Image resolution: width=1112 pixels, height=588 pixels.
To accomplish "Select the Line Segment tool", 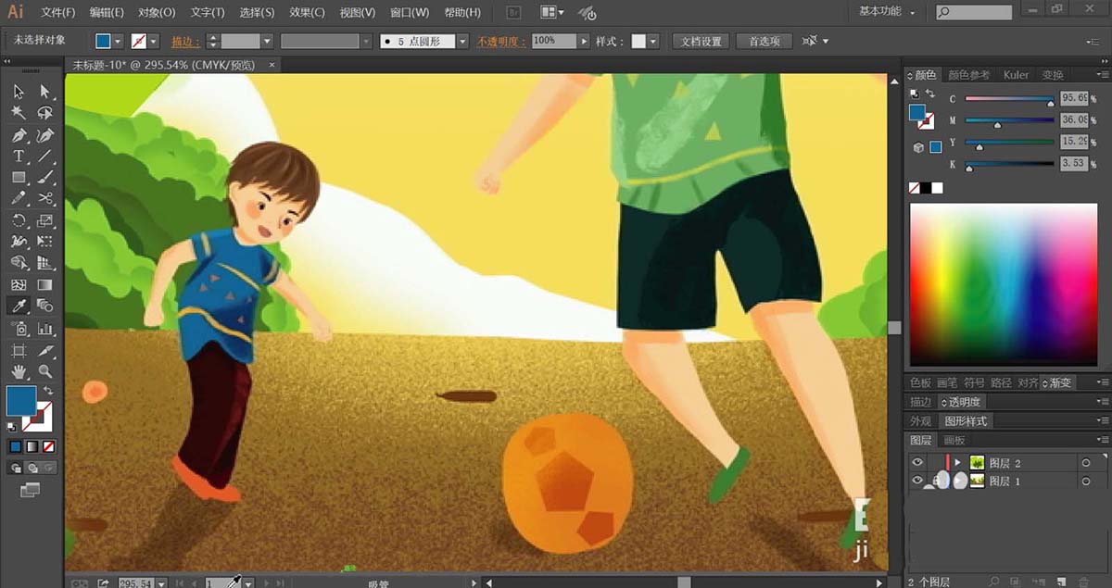I will pos(44,156).
